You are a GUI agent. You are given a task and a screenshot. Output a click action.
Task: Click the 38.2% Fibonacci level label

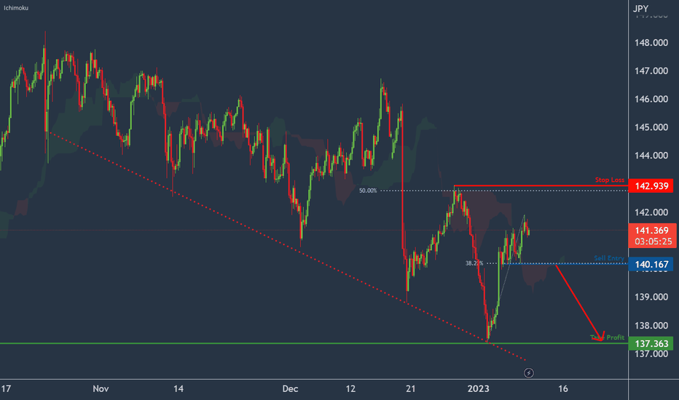coord(474,263)
